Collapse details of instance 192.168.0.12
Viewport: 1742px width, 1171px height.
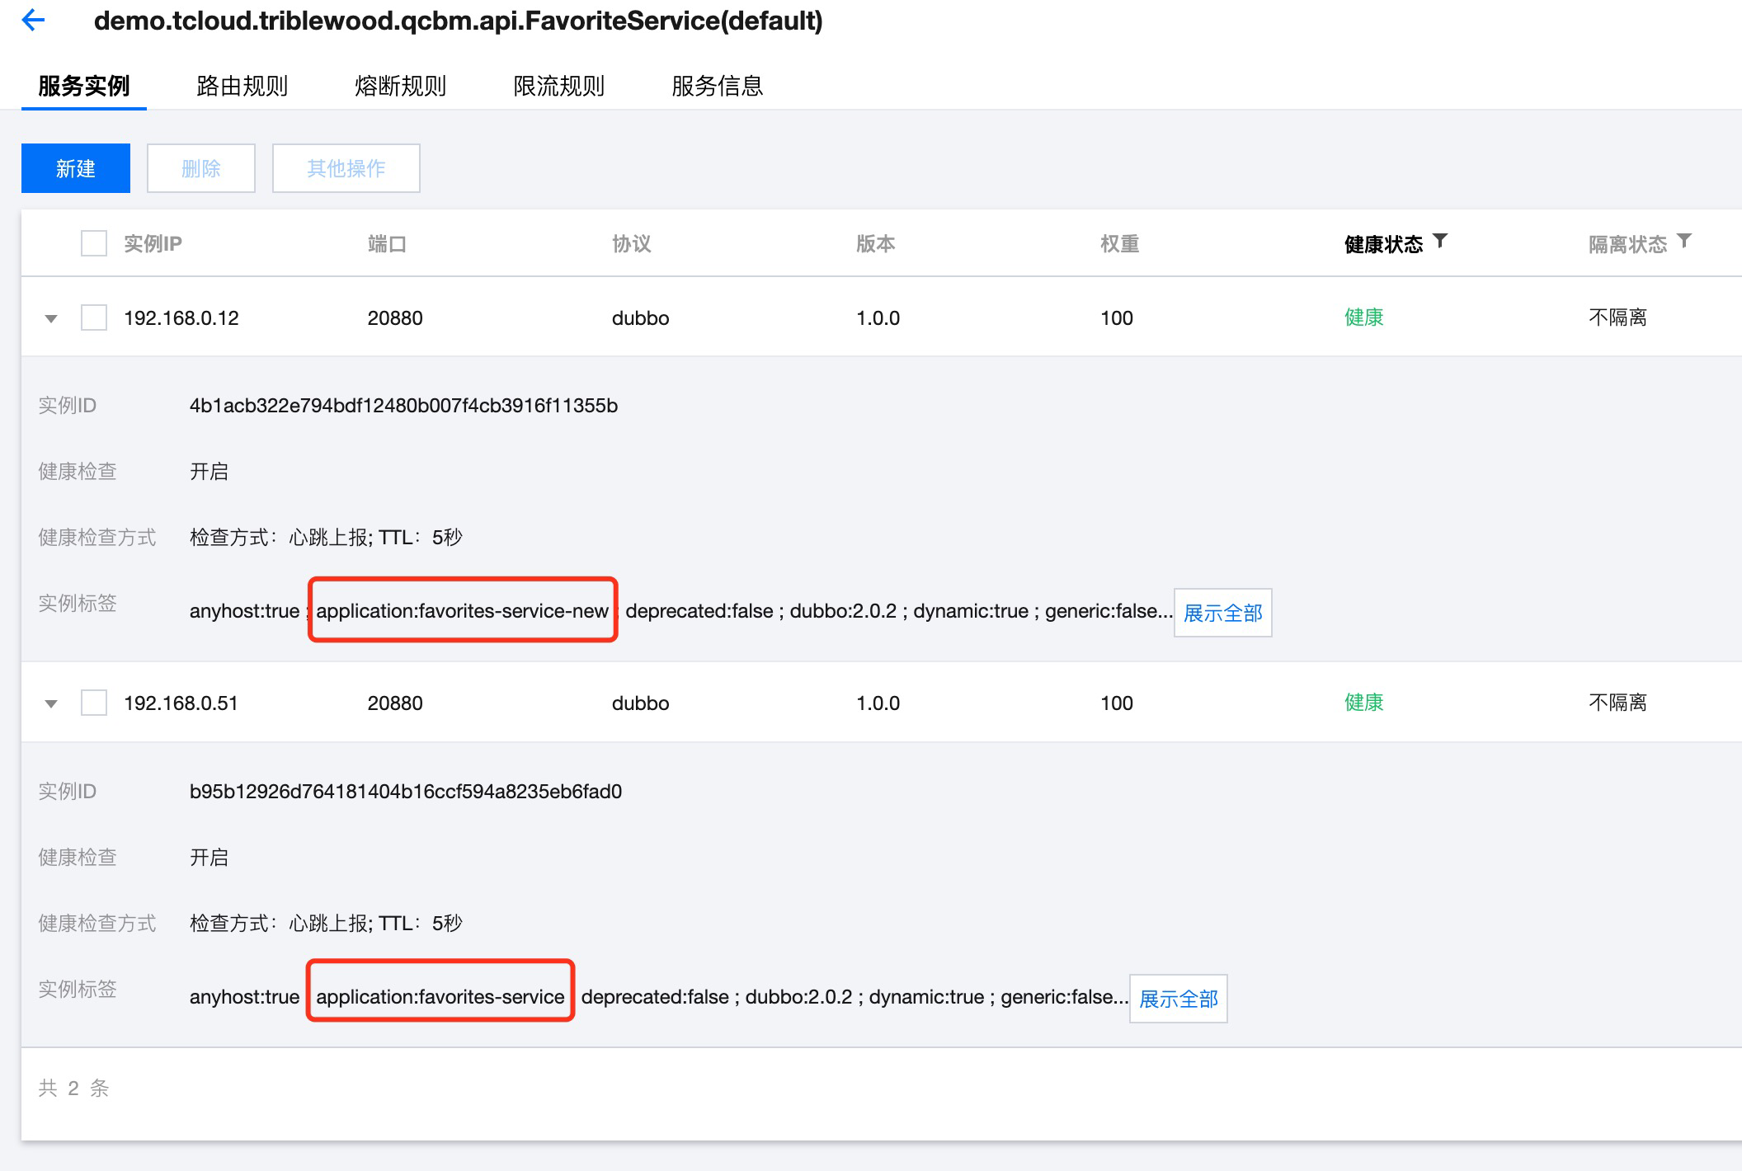(51, 318)
